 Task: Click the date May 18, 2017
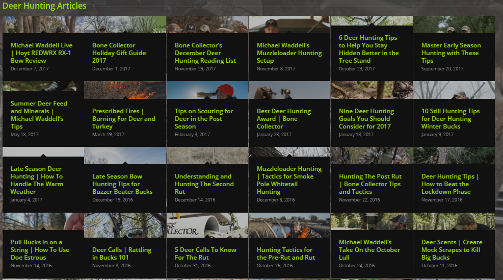tap(24, 135)
